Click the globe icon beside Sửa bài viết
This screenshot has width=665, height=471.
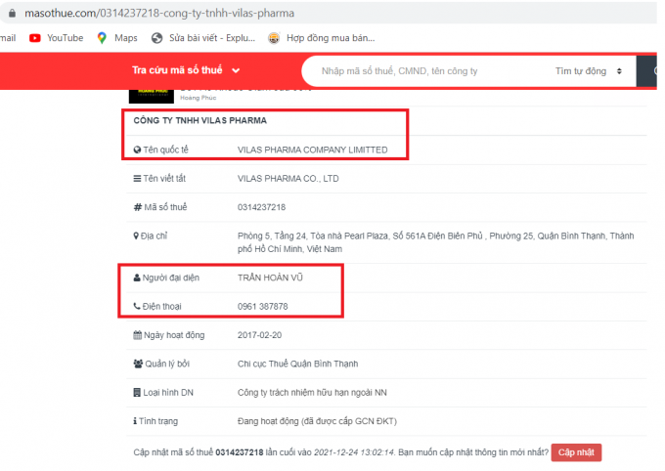(156, 38)
